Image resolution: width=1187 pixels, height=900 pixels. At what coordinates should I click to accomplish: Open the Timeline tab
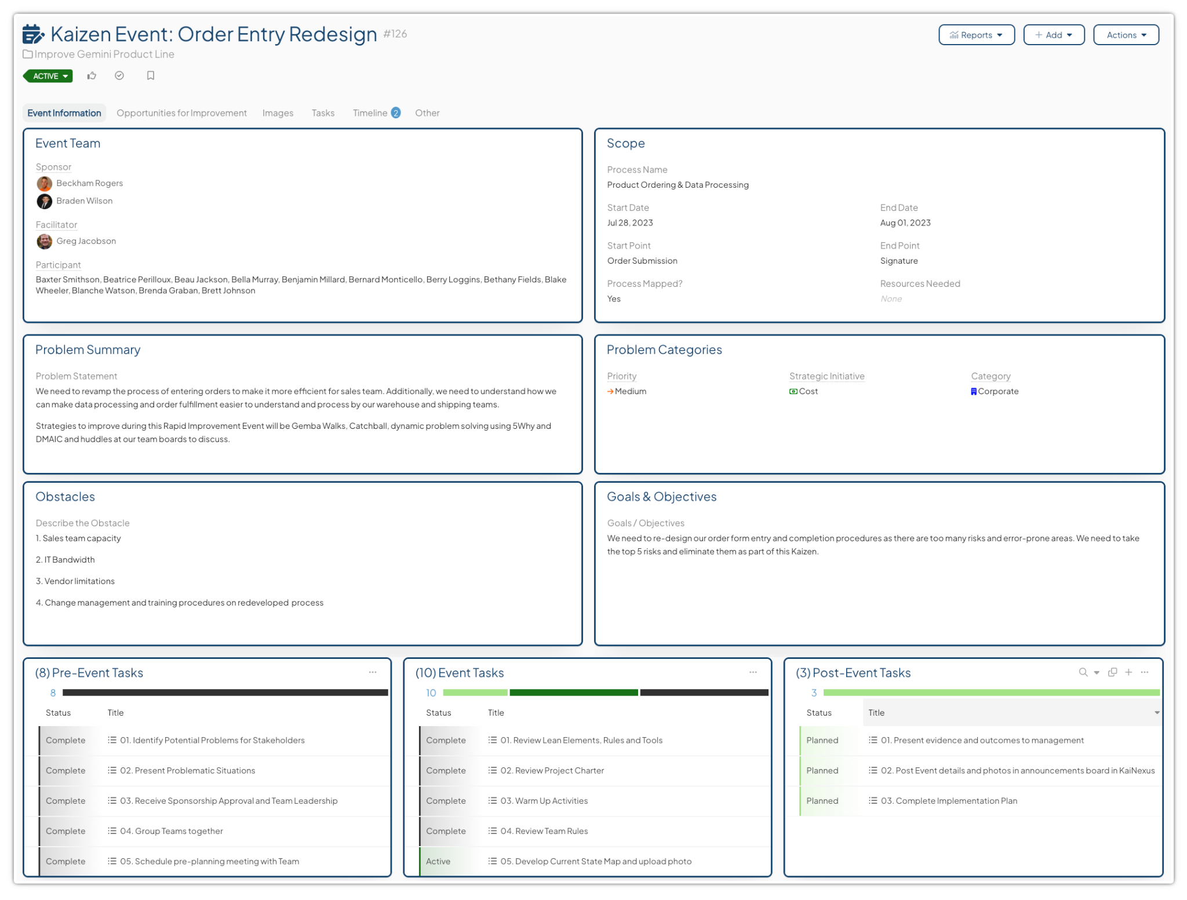pyautogui.click(x=370, y=113)
